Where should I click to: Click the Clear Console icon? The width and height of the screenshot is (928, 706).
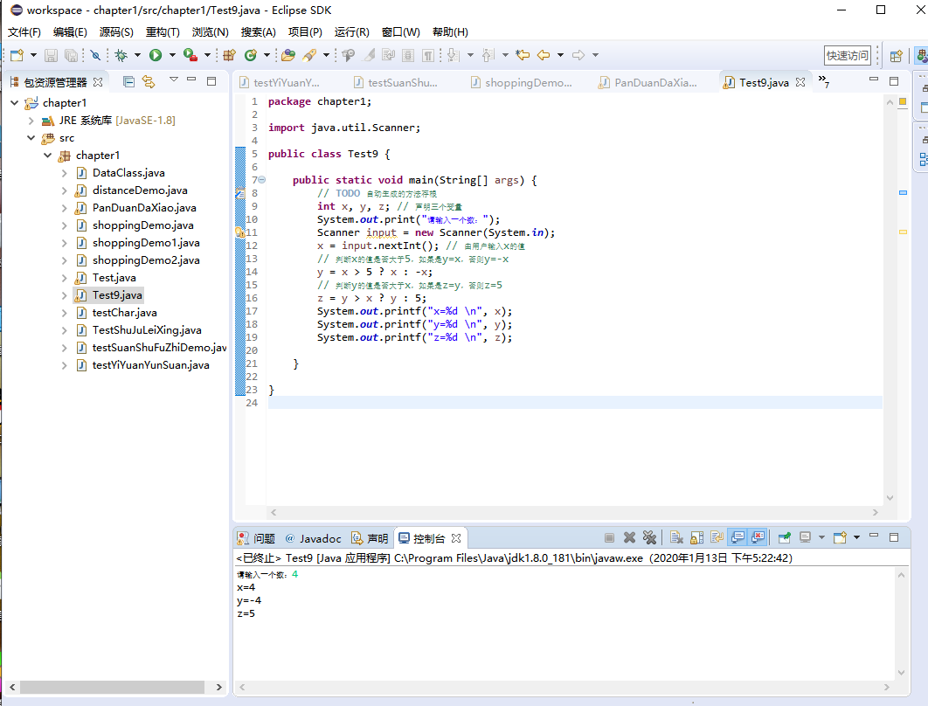coord(676,537)
